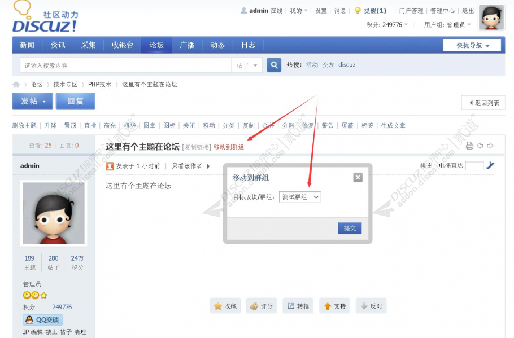Click the 回复 button

click(x=75, y=101)
